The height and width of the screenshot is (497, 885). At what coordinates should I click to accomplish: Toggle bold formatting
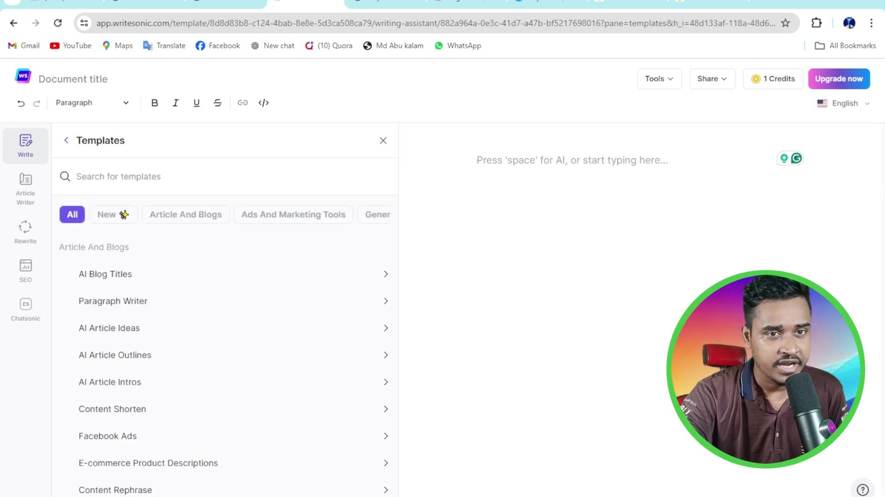(155, 103)
